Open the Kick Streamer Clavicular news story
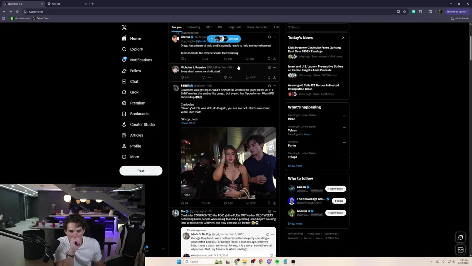The height and width of the screenshot is (266, 472). pyautogui.click(x=317, y=52)
